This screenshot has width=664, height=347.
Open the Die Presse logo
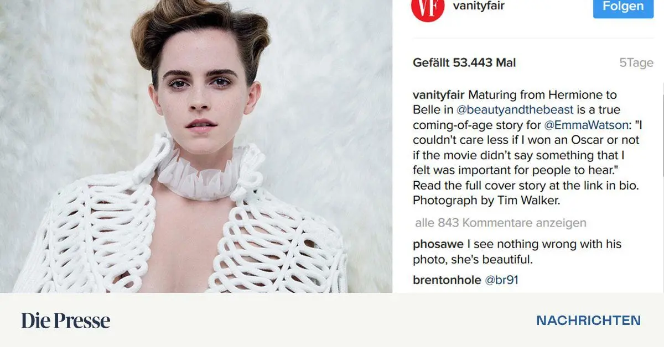point(66,320)
